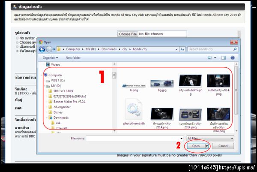Toggle the preview pane icon
This screenshot has width=257, height=172.
[x=224, y=58]
